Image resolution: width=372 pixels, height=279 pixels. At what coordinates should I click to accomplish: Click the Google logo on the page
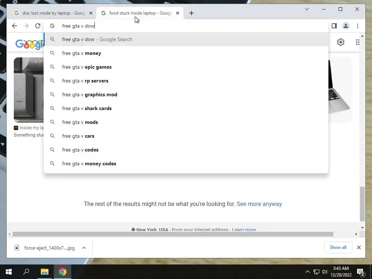[x=29, y=44]
